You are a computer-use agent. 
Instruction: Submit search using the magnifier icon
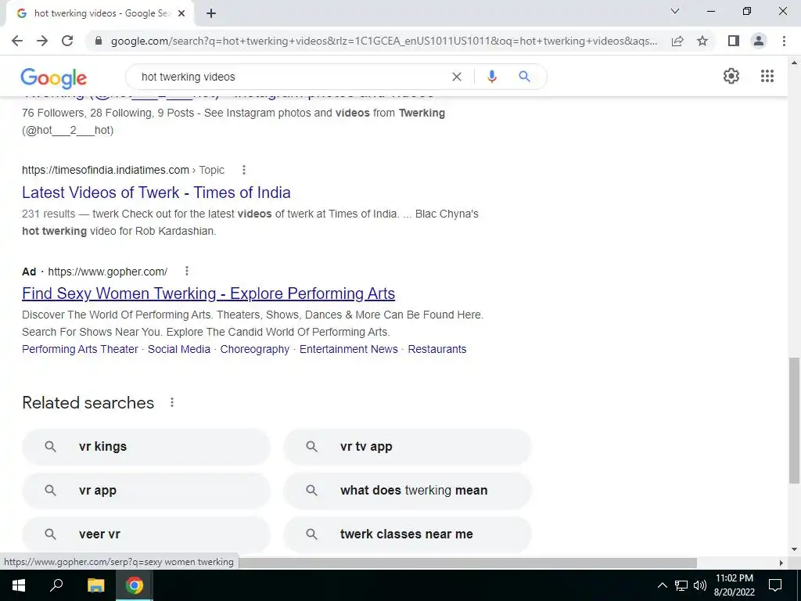click(x=524, y=77)
